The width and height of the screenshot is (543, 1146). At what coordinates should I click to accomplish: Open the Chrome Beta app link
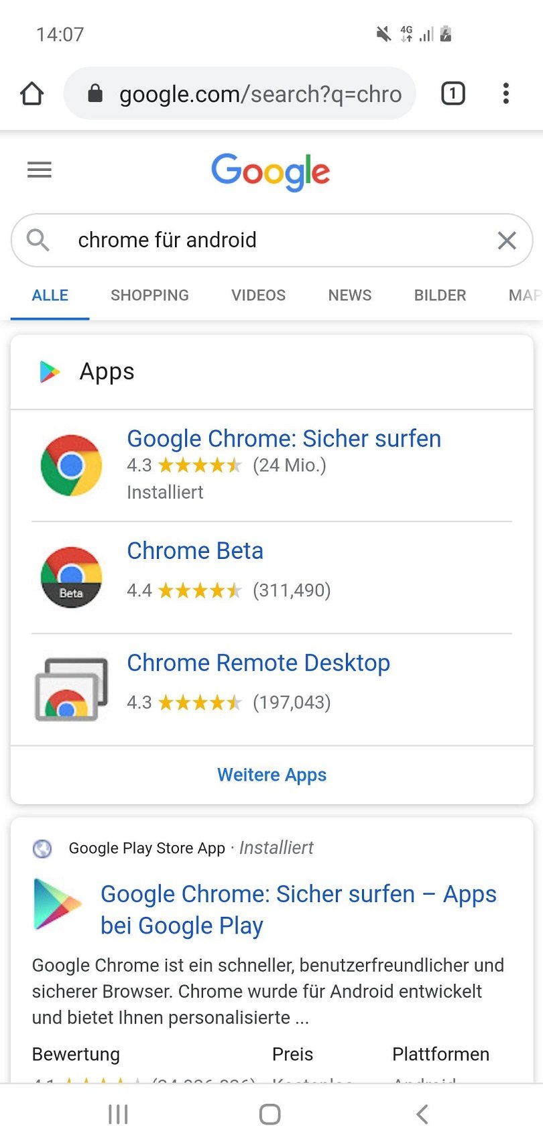coord(195,551)
